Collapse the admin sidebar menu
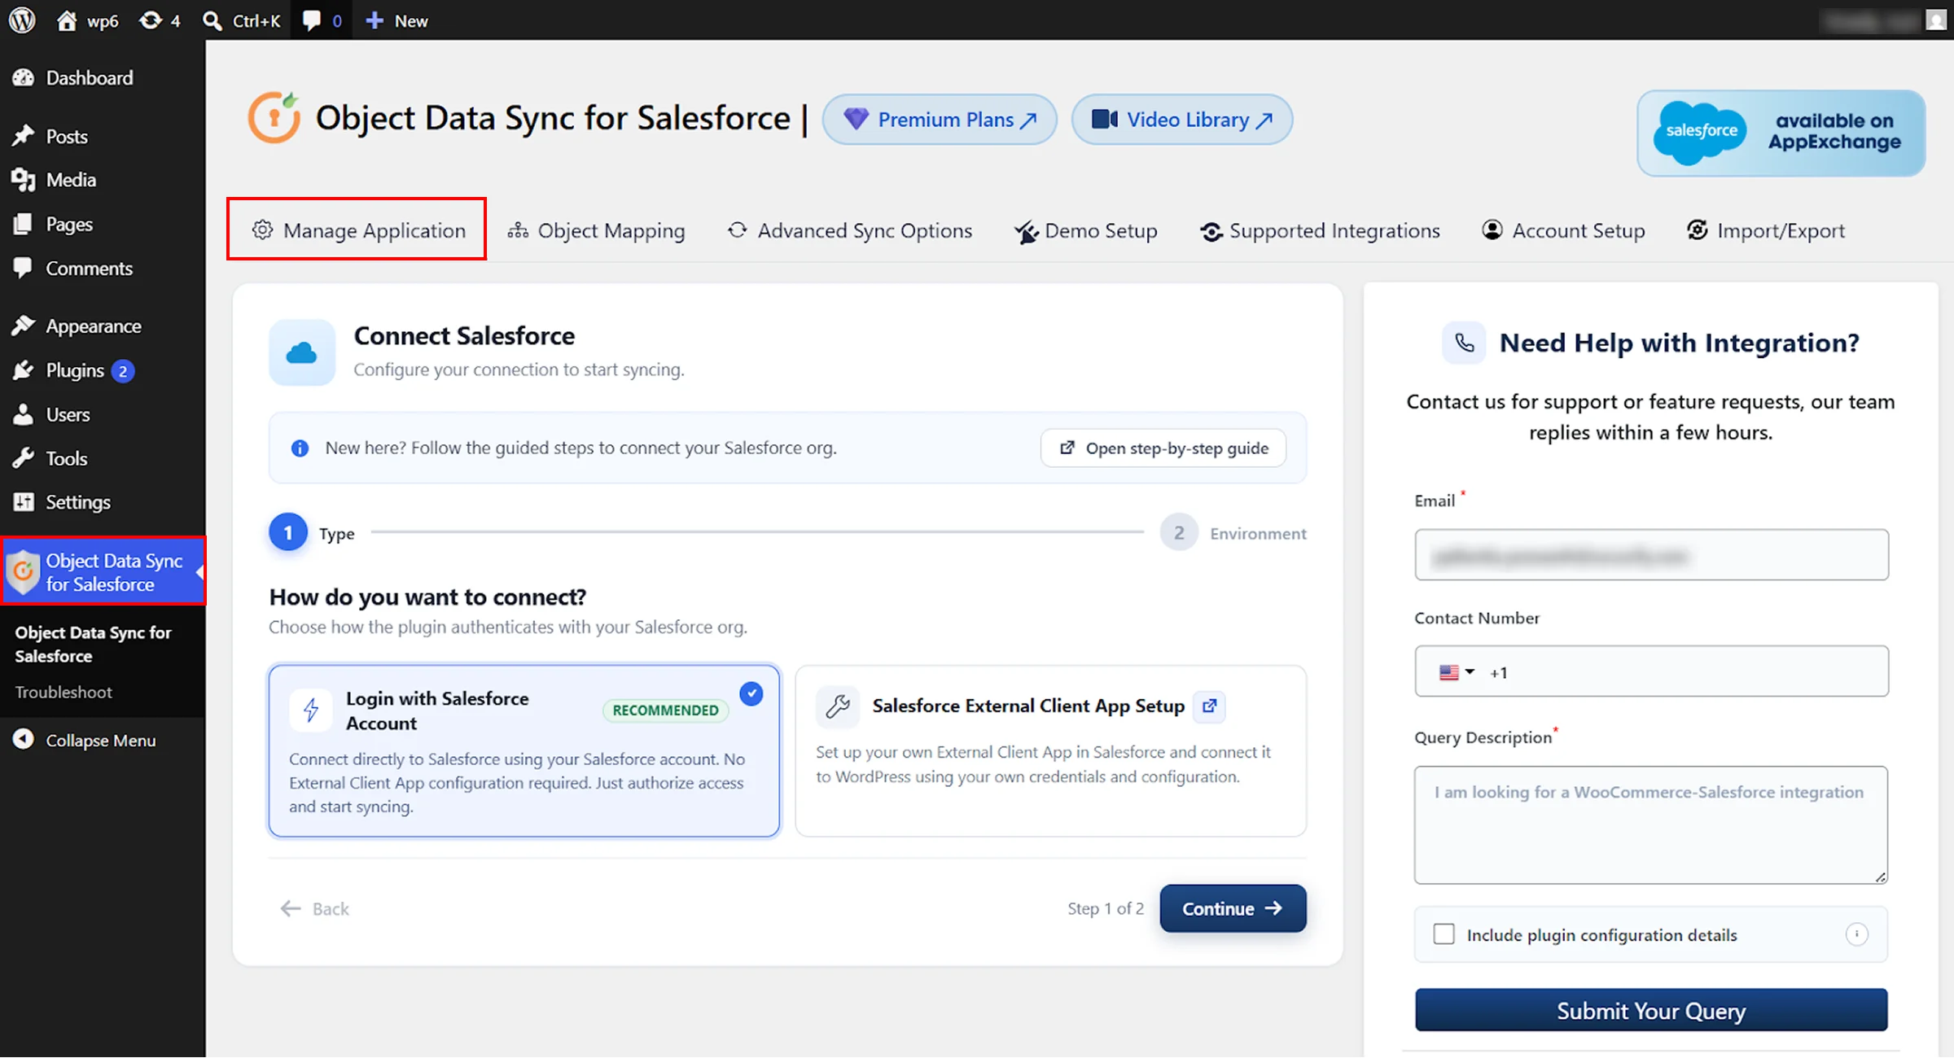The width and height of the screenshot is (1954, 1058). (100, 740)
